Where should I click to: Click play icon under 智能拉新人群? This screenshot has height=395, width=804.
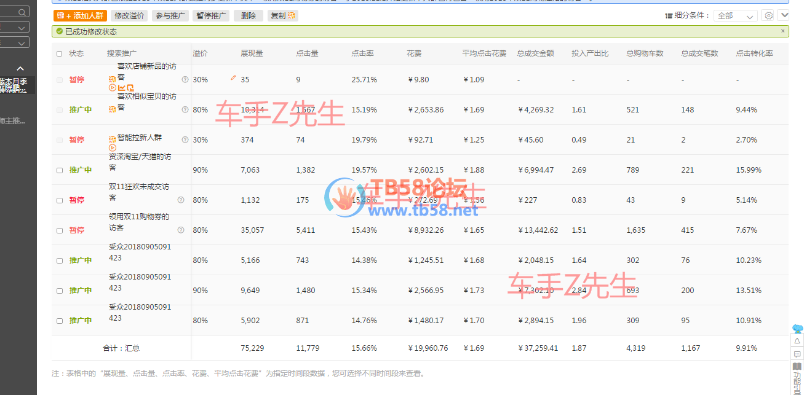point(113,148)
